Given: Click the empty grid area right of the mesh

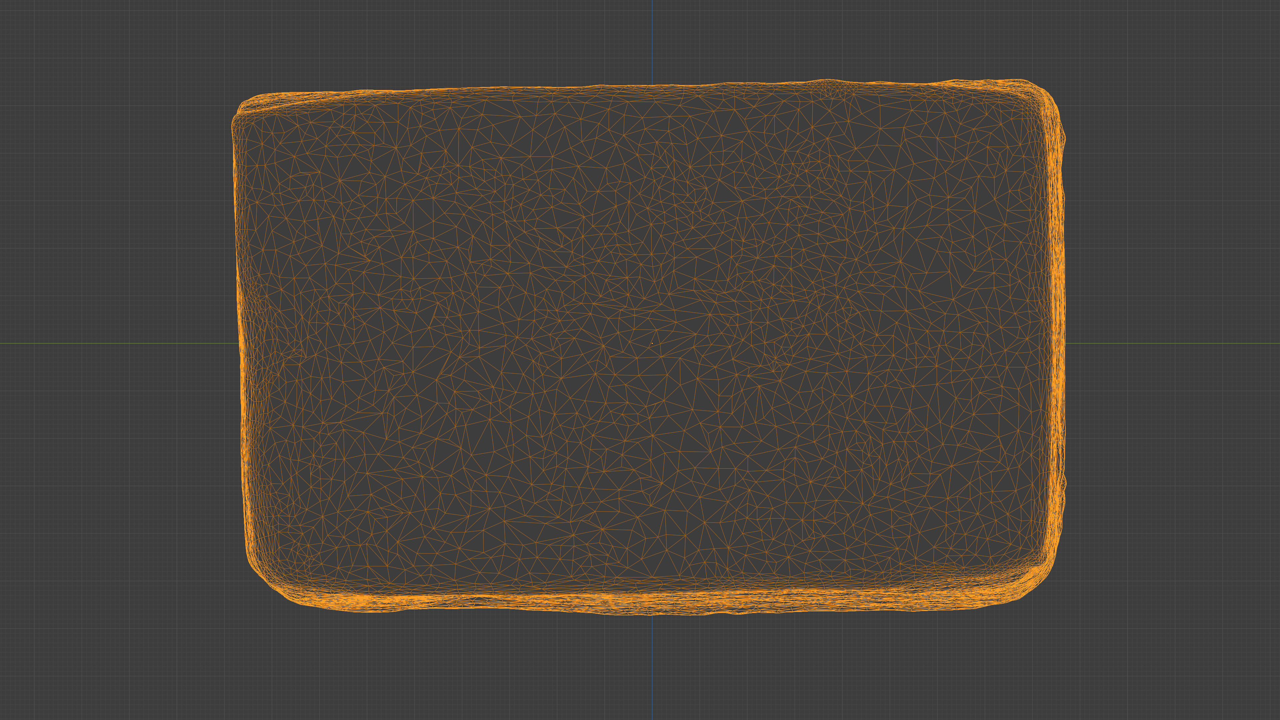Looking at the screenshot, I should point(1173,224).
